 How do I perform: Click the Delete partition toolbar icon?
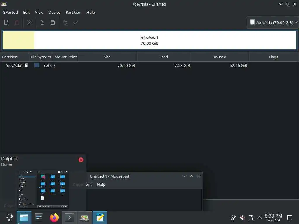click(x=17, y=22)
